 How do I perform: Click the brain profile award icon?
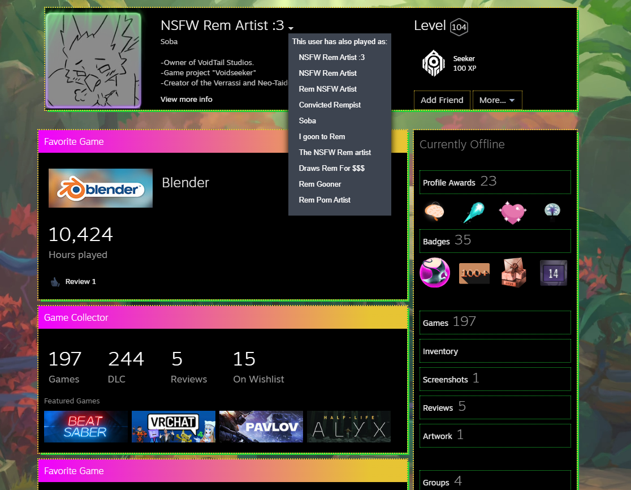(x=434, y=212)
